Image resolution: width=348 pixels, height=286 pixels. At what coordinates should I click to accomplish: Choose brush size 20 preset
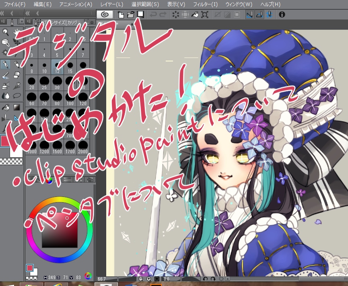coord(32,83)
